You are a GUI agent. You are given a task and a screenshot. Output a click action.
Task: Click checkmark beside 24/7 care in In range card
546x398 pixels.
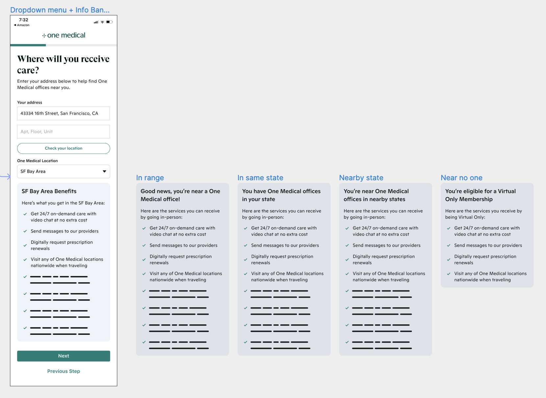144,228
